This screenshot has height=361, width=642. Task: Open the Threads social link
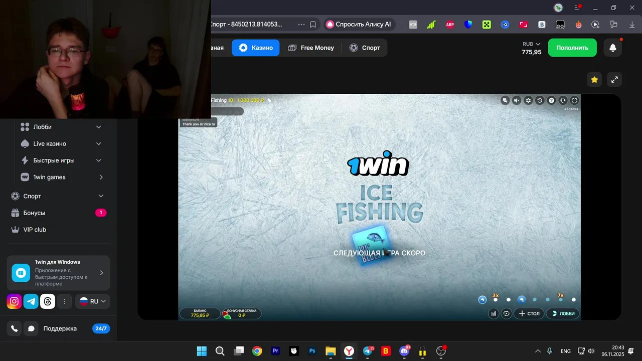click(x=48, y=301)
